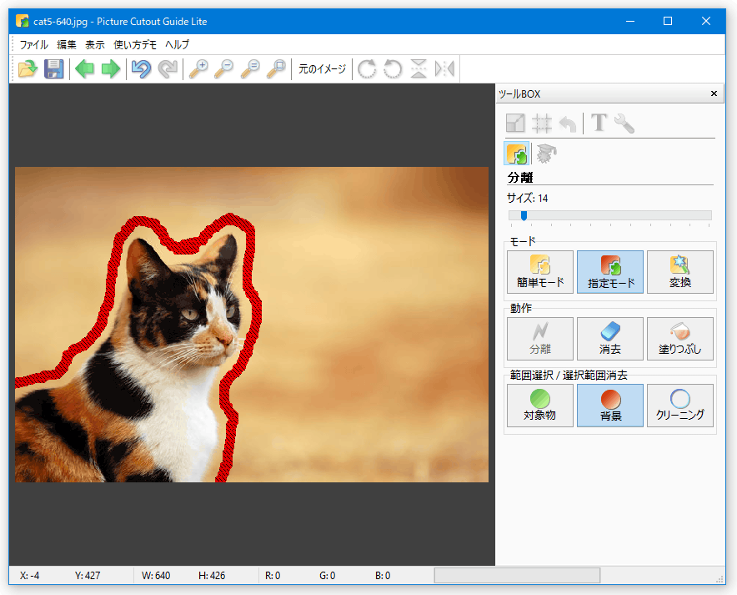
Task: Select the crop grid tool in ツールBOX
Action: coord(541,124)
